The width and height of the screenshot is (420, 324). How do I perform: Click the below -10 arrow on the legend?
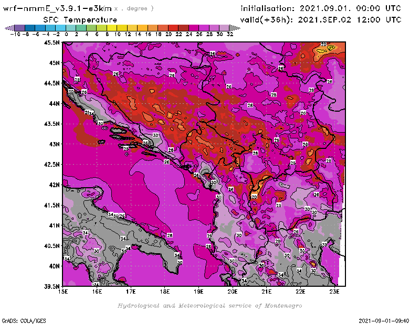[x=9, y=28]
